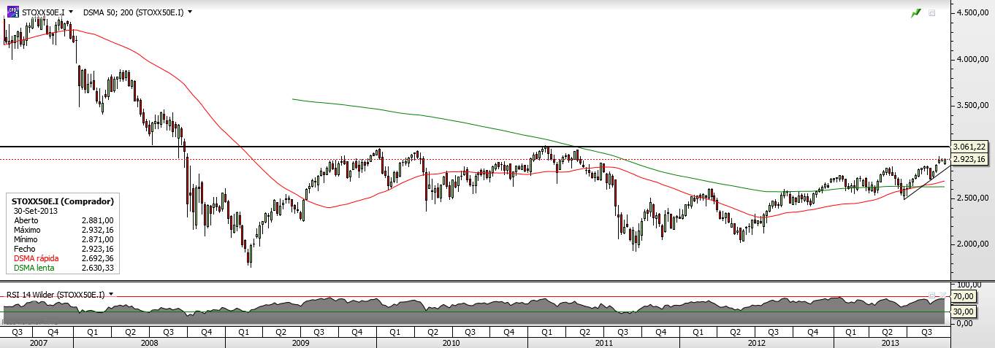Viewport: 995px width, 348px height.
Task: Close the RSI indicator panel
Action: (942, 295)
